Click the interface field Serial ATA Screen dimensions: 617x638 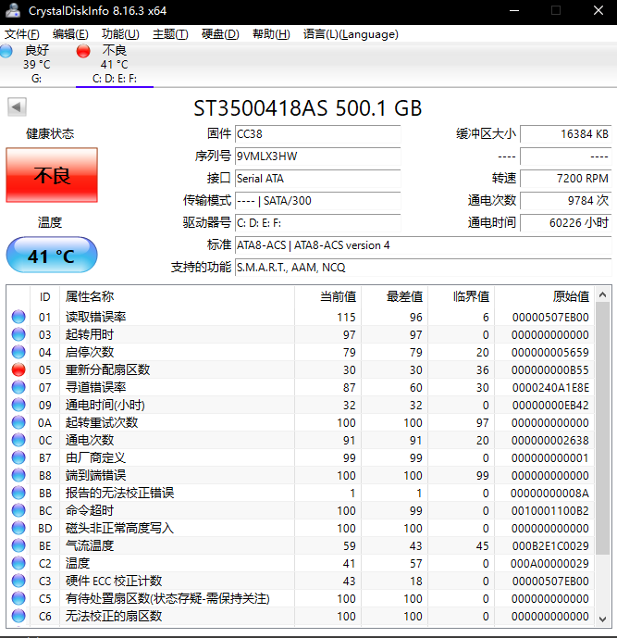(x=317, y=178)
